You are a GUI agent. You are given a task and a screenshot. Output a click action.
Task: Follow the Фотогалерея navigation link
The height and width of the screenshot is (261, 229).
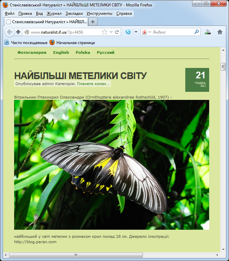[32, 52]
